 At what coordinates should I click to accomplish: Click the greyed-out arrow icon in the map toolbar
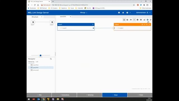point(134,20)
